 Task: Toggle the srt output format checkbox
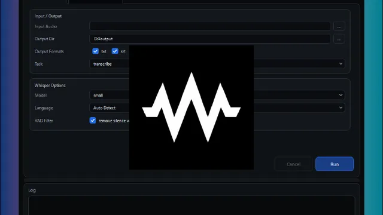click(115, 51)
